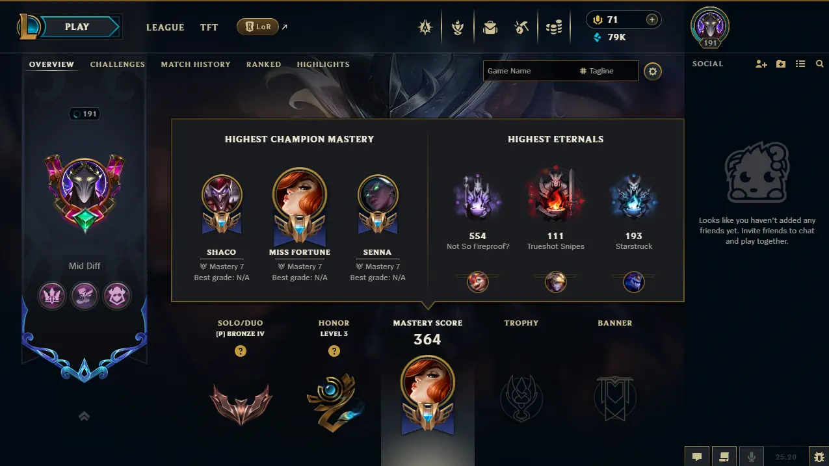Open the profile search settings gear
Viewport: 829px width, 466px height.
tap(653, 71)
